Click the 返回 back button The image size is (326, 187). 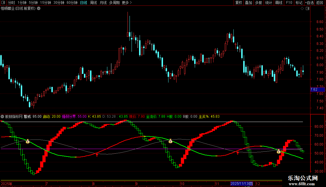pyautogui.click(x=320, y=3)
